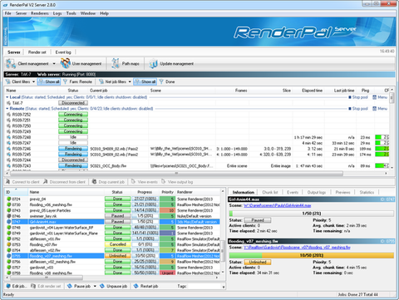This screenshot has height=300, width=399.
Task: Open the Girl-Anim44.max scene path link
Action: tap(277, 205)
